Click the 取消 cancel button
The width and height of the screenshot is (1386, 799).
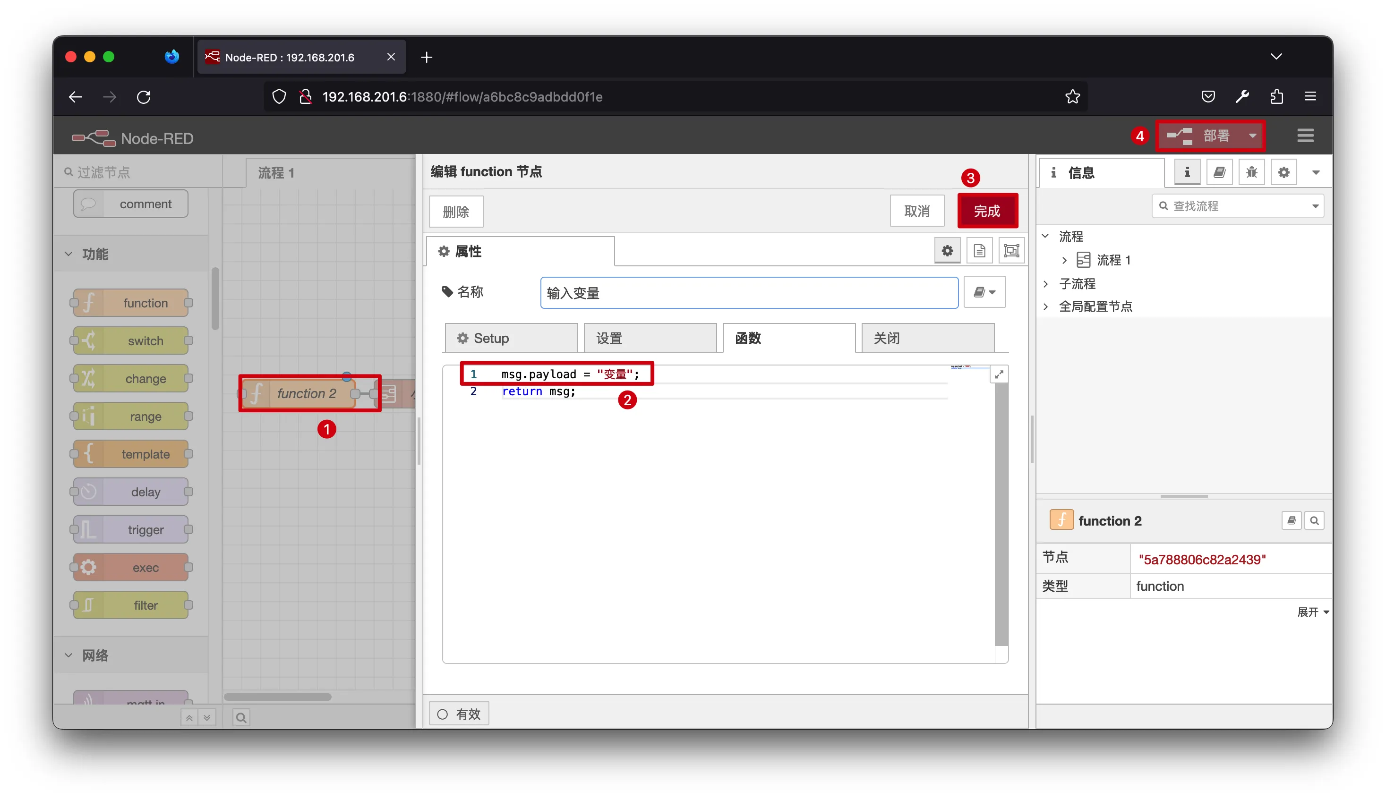pos(917,211)
